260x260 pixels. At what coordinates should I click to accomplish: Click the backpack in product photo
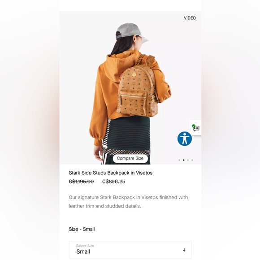[137, 90]
